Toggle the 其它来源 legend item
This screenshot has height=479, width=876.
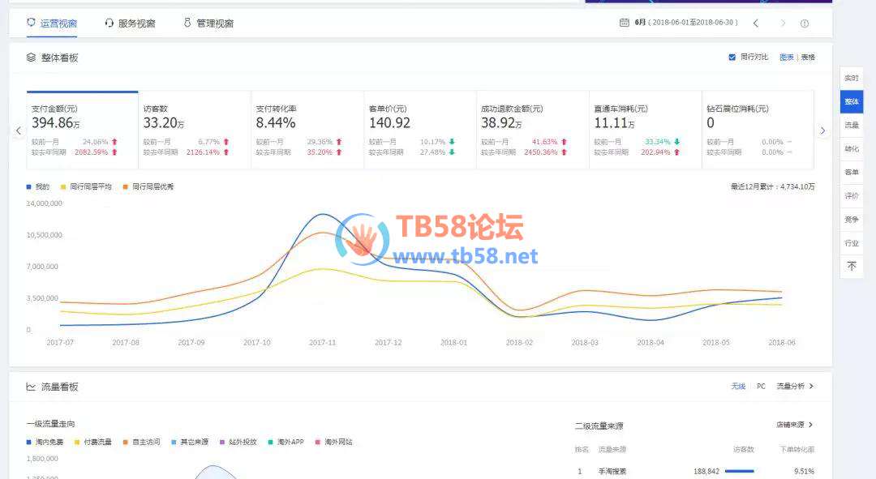[x=190, y=443]
